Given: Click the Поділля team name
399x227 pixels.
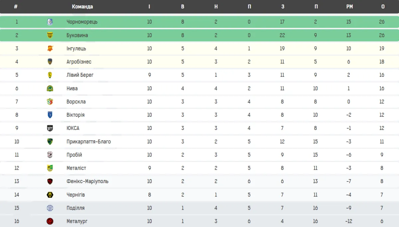Looking at the screenshot, I should point(75,208).
